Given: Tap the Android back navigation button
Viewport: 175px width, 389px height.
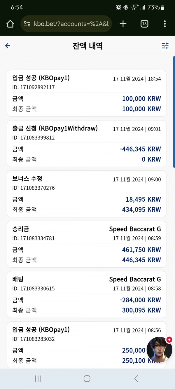Looking at the screenshot, I should pos(136,378).
